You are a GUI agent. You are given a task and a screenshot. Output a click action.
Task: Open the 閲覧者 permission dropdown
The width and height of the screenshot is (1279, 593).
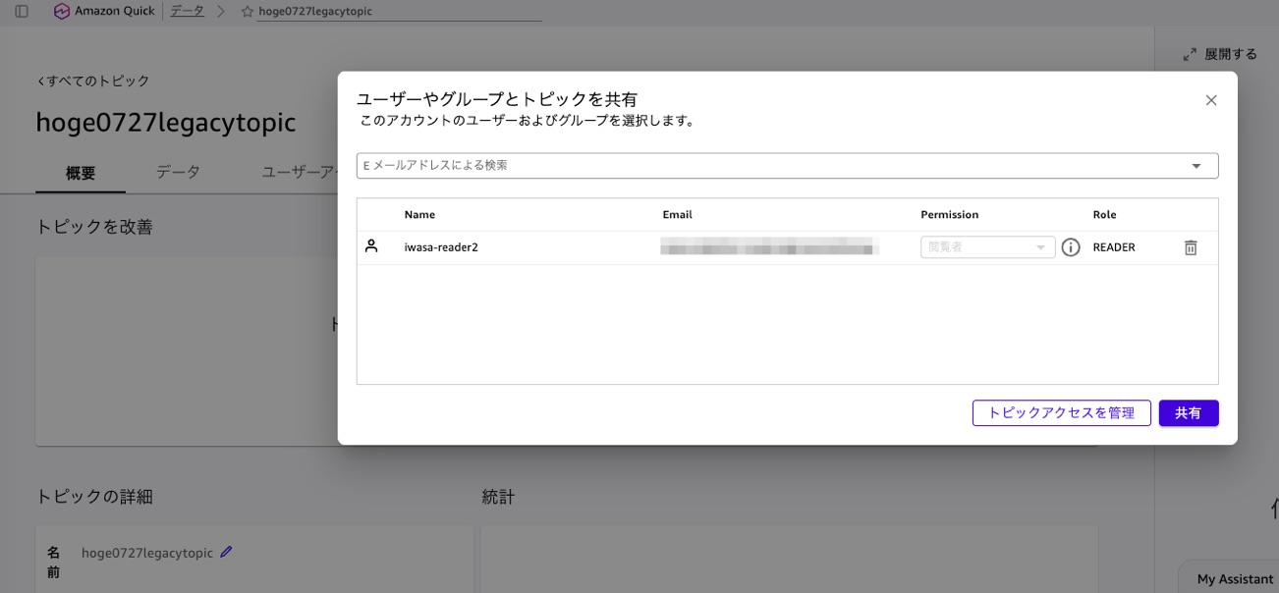[x=987, y=247]
